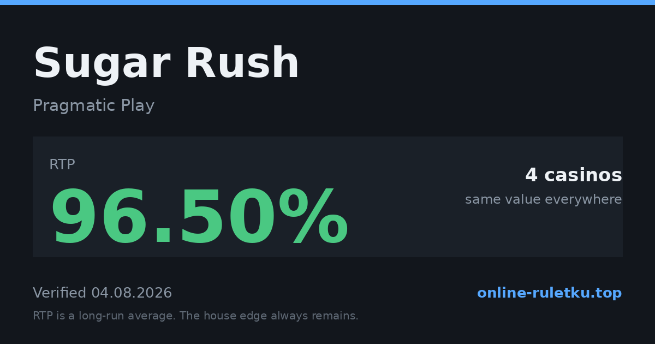
Task: Click the online-ruletku.top link
Action: click(x=549, y=293)
